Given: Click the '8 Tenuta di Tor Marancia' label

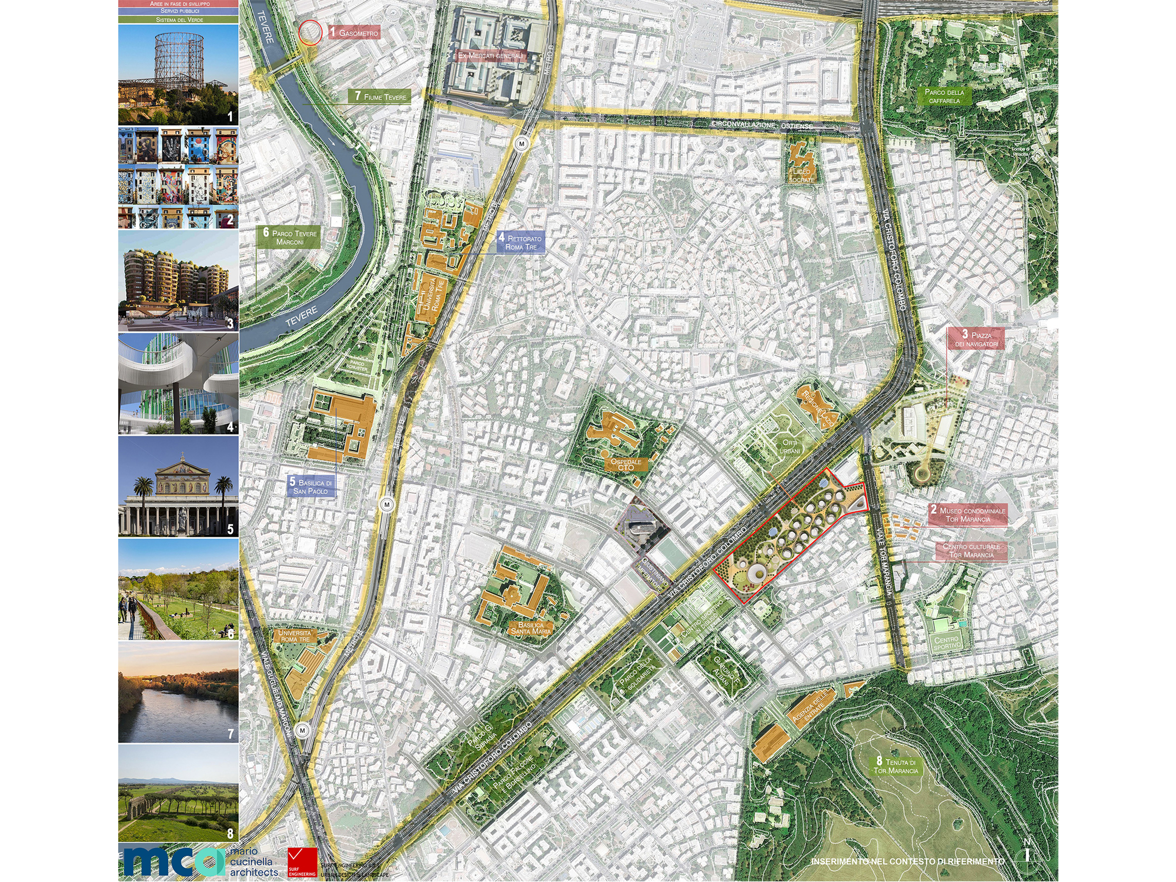Looking at the screenshot, I should pos(896,766).
